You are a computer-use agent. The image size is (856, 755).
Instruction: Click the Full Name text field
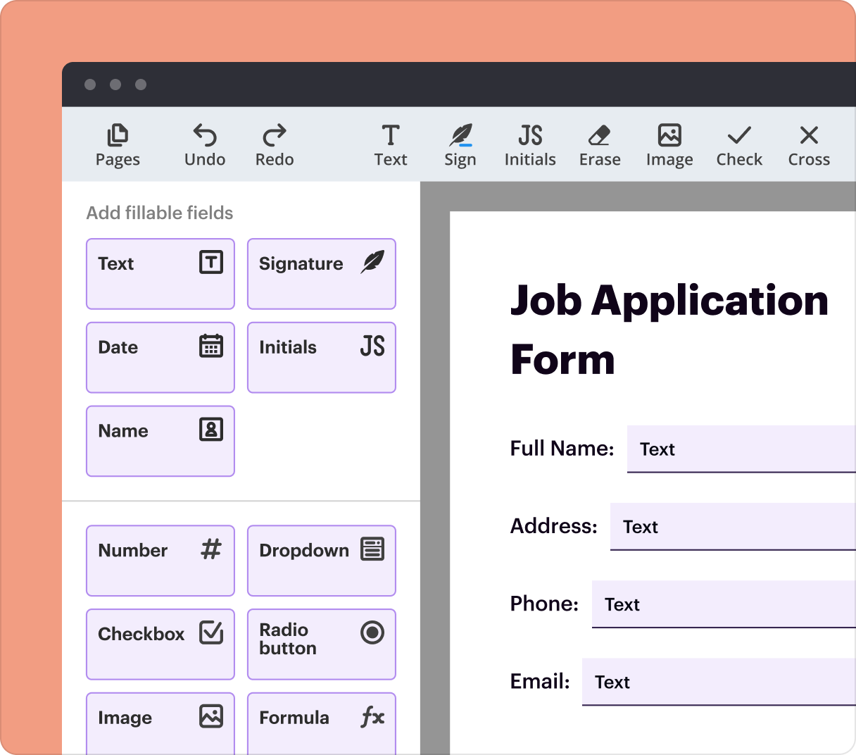click(x=741, y=449)
